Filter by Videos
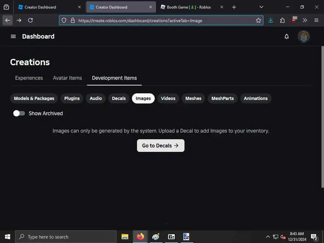 [168, 98]
